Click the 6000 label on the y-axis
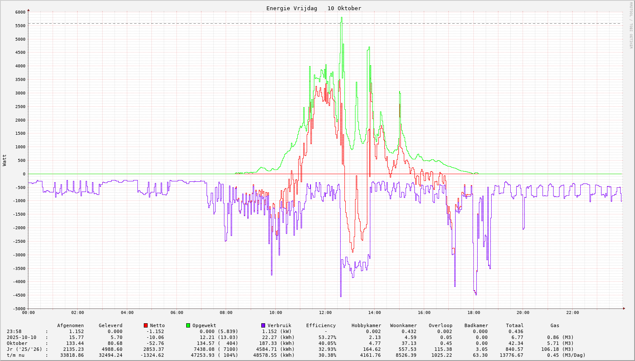Viewport: 635px width, 361px height. tap(20, 12)
